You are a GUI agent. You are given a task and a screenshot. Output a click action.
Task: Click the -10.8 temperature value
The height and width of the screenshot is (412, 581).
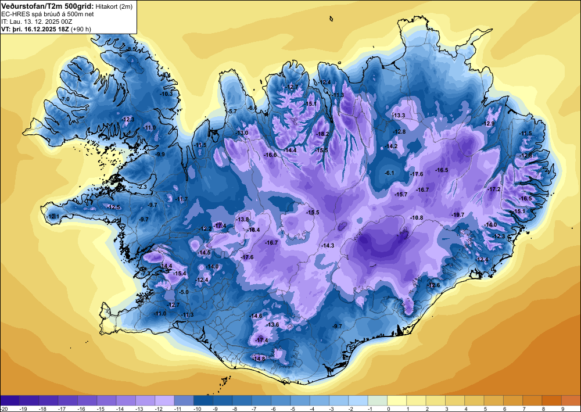[417, 217]
